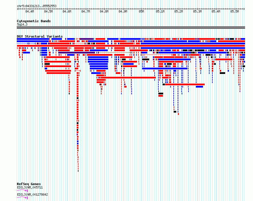This screenshot has height=201, width=253.
Task: Click the black variant bar just right of 85M
Action: coord(146,59)
